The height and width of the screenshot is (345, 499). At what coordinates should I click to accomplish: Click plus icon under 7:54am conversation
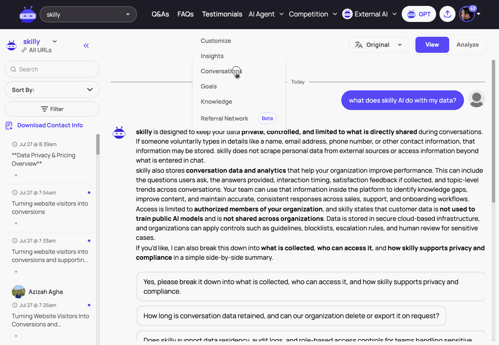[16, 223]
